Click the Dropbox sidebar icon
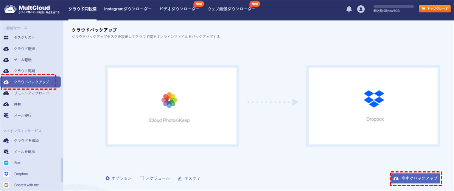This screenshot has width=454, height=191. point(6,174)
